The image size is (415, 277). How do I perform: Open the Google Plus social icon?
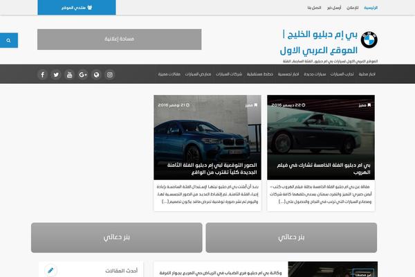click(x=83, y=75)
